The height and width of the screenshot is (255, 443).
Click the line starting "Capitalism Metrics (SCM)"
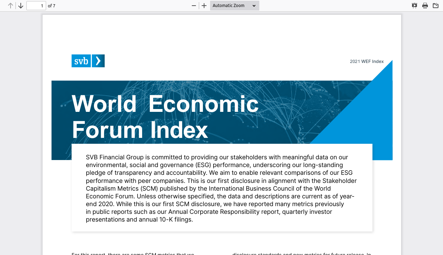coord(208,189)
